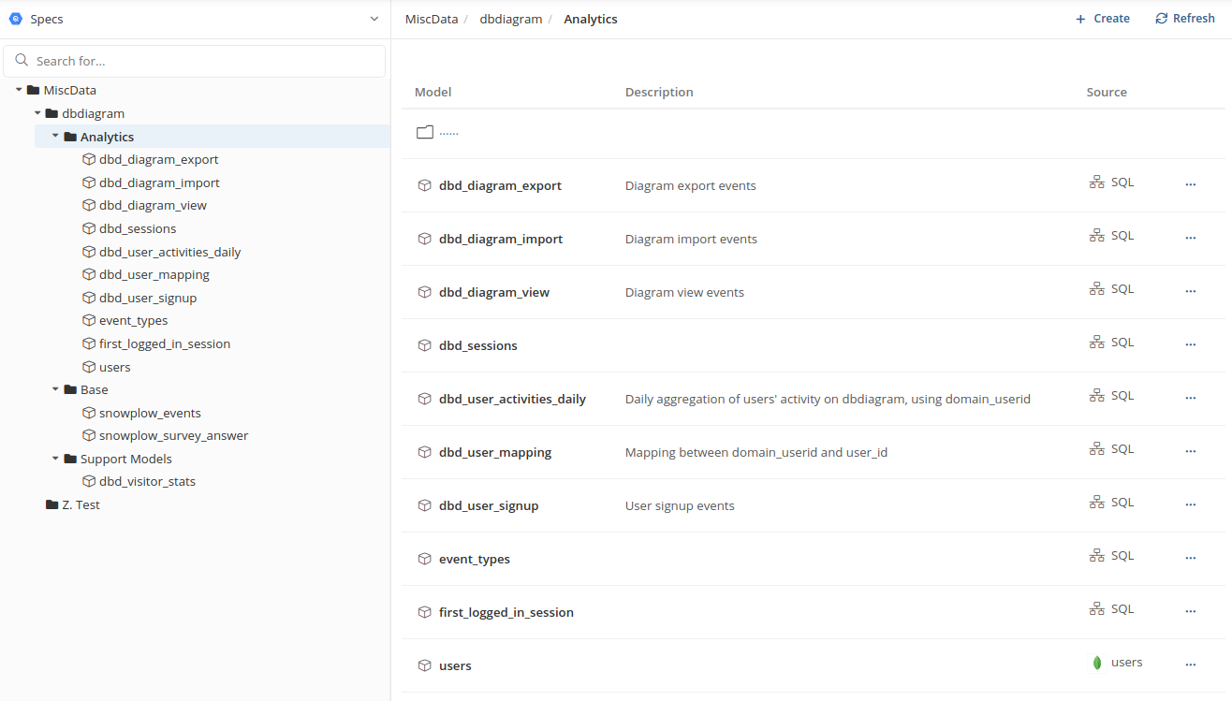Click the three-dot menu for users model
Screen dimensions: 1232x701
(x=1190, y=664)
